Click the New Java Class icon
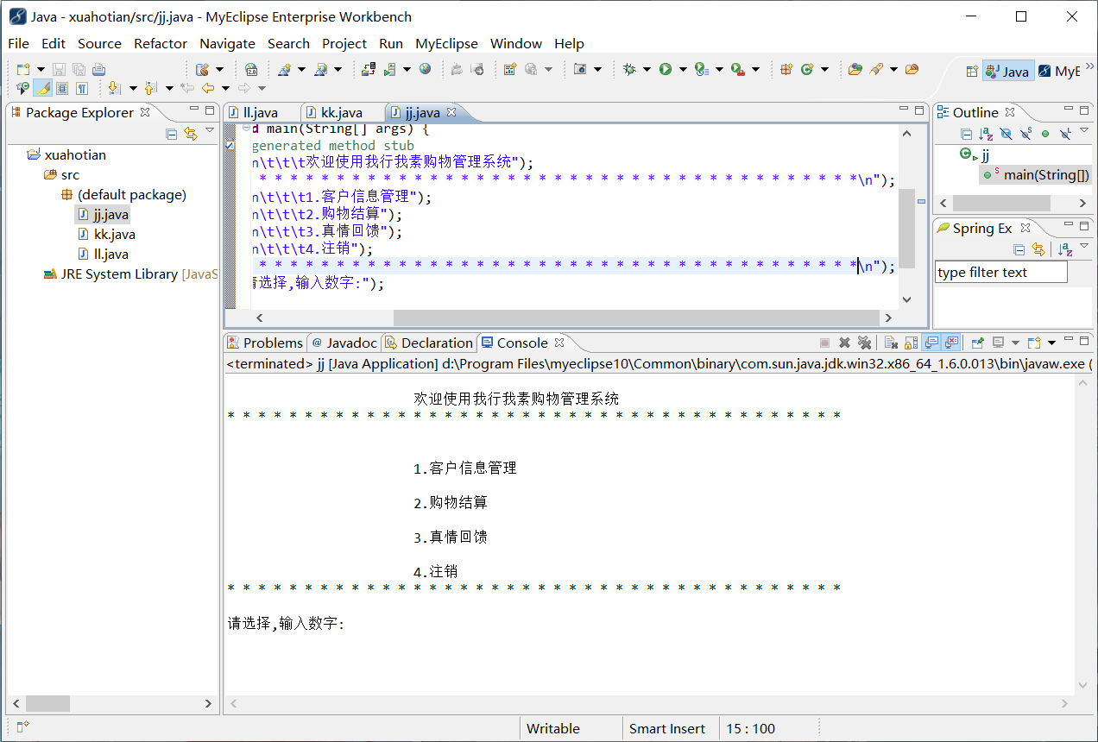 tap(807, 69)
